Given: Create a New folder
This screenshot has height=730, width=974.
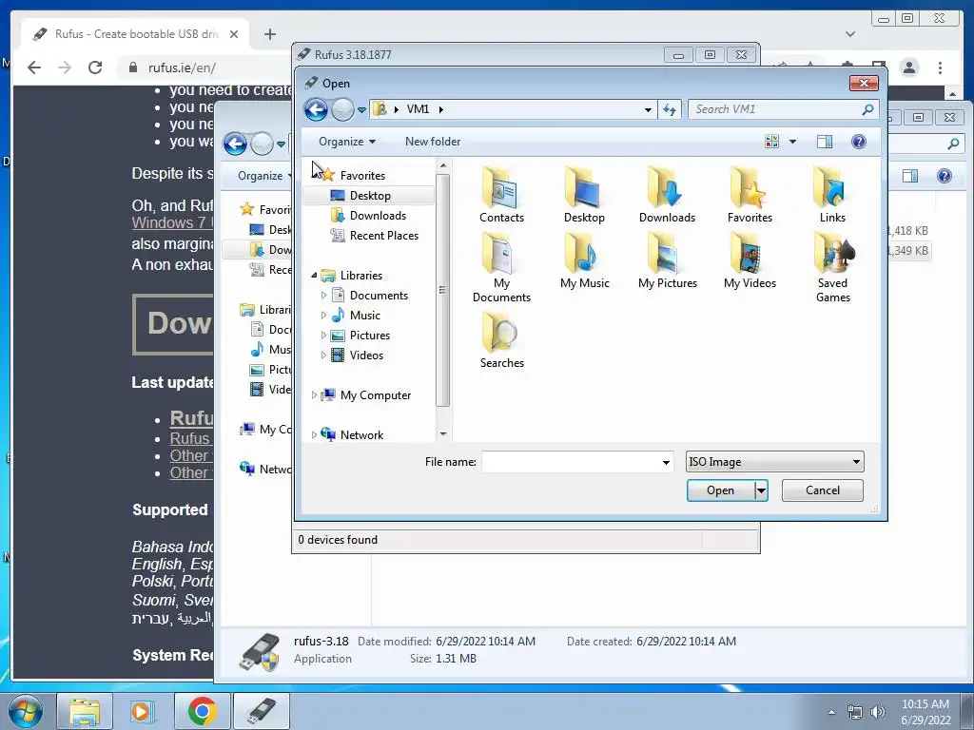Looking at the screenshot, I should tap(433, 142).
